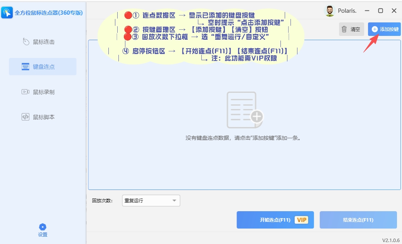This screenshot has height=244, width=402.
Task: Click the playback icon beside 鼠标录制
Action: coord(25,92)
